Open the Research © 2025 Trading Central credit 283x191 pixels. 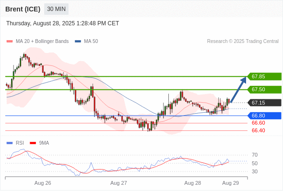coord(243,42)
